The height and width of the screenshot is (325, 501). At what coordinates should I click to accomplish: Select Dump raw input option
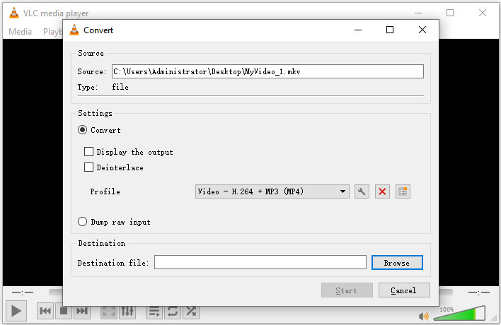[x=82, y=222]
